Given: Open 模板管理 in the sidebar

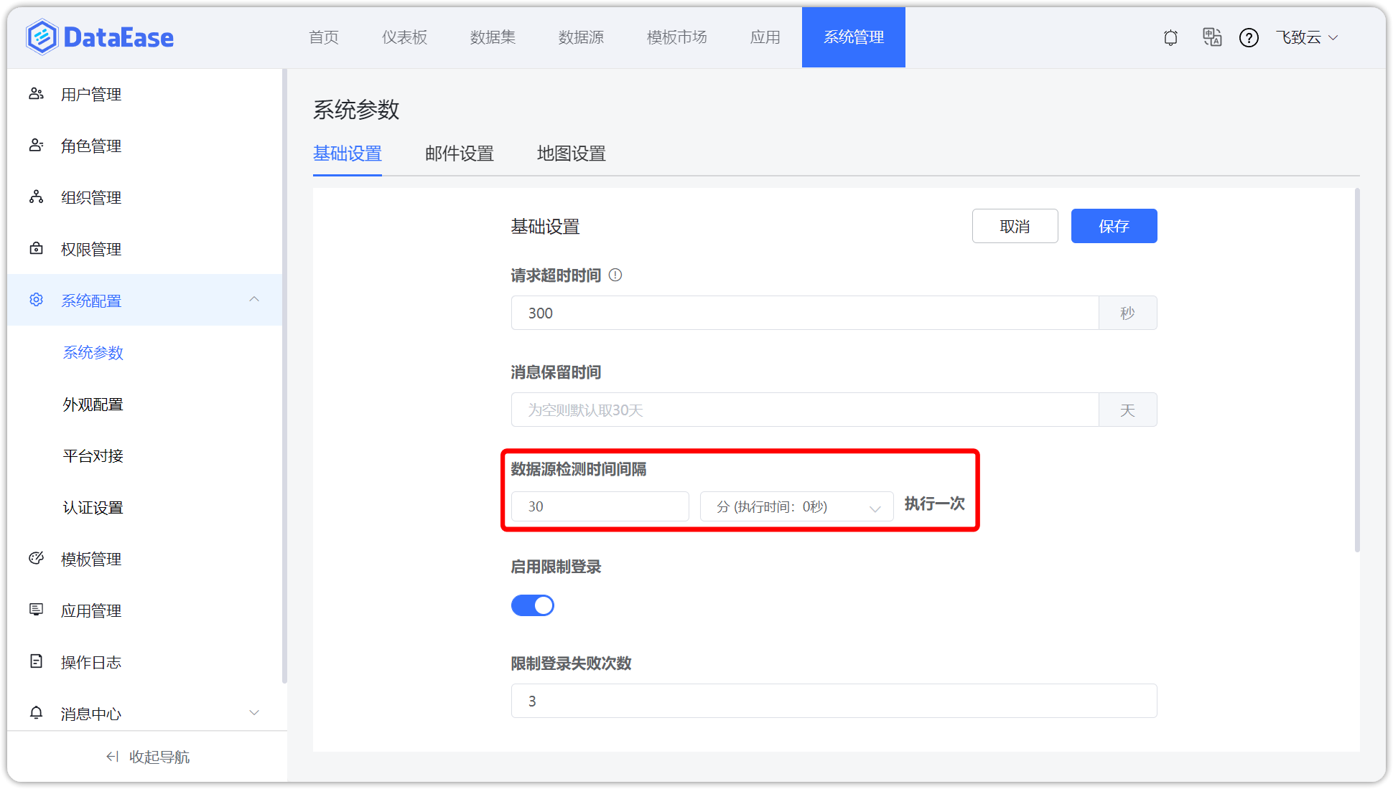Looking at the screenshot, I should point(90,559).
